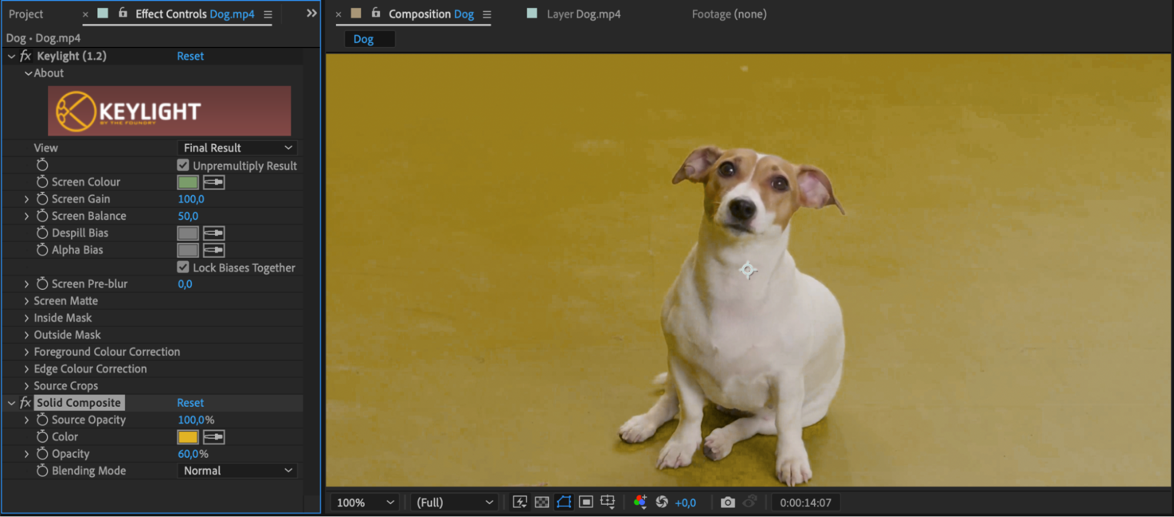Reset the Solid Composite effect
The height and width of the screenshot is (517, 1174).
click(x=190, y=403)
